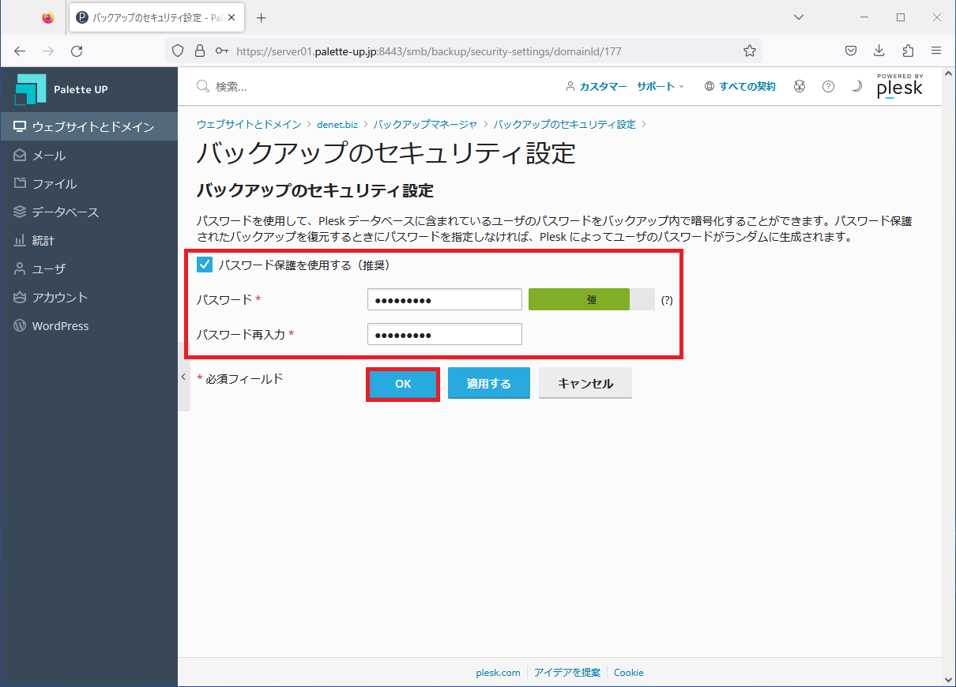Open Firefox application menu
Image resolution: width=956 pixels, height=687 pixels.
click(936, 51)
